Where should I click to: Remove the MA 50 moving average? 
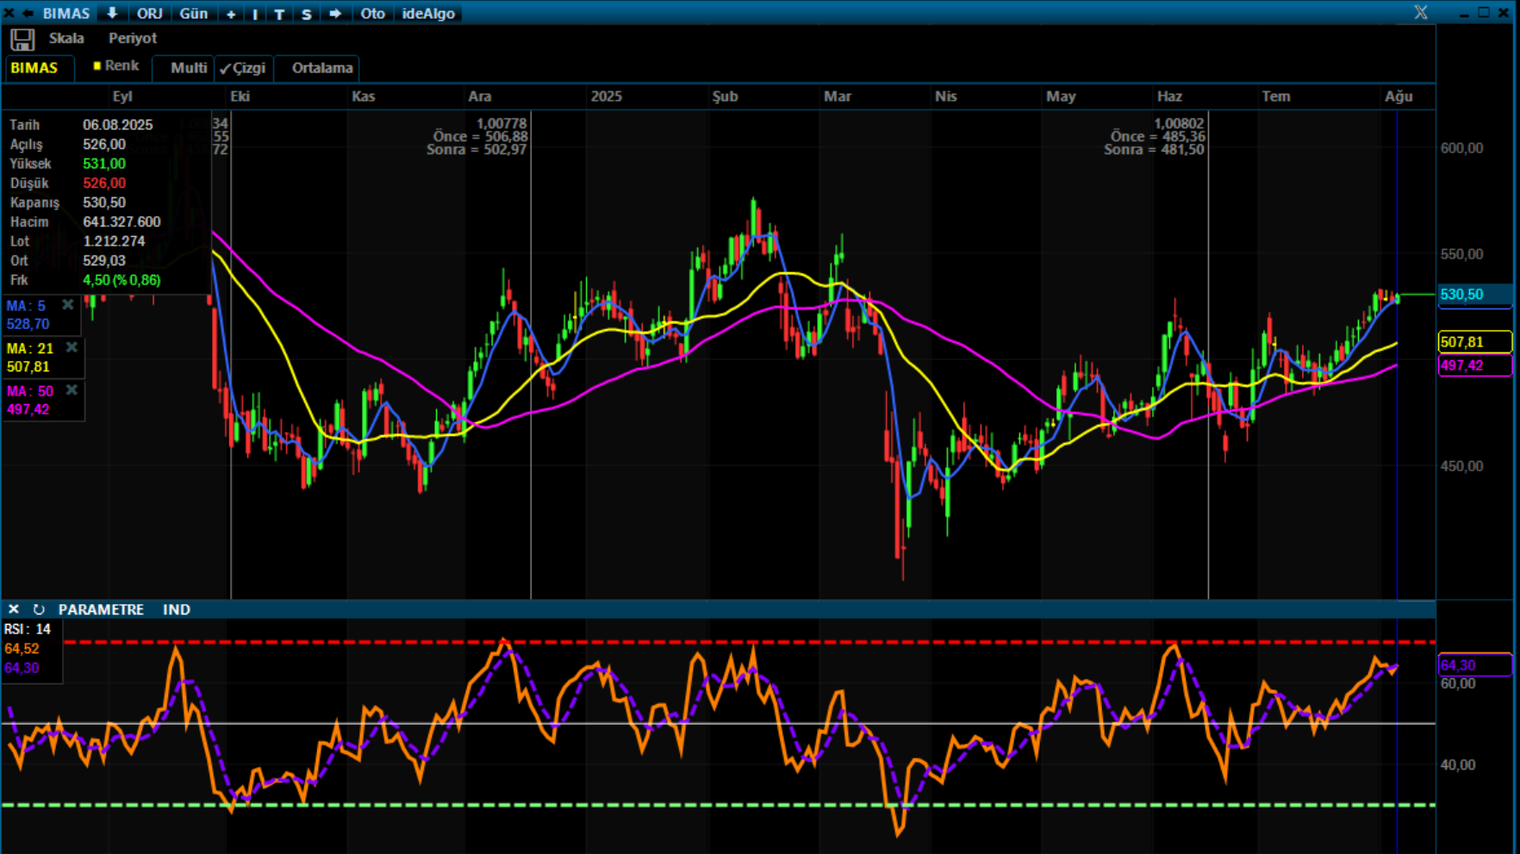pyautogui.click(x=72, y=390)
